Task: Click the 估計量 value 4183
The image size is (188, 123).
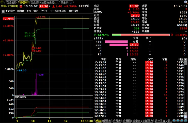Action: (x=136, y=32)
